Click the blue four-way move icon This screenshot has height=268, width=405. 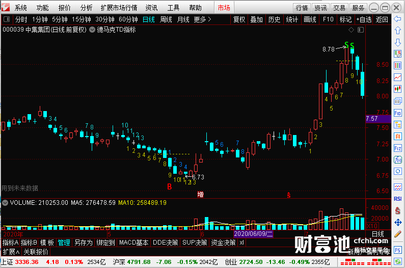point(397,222)
